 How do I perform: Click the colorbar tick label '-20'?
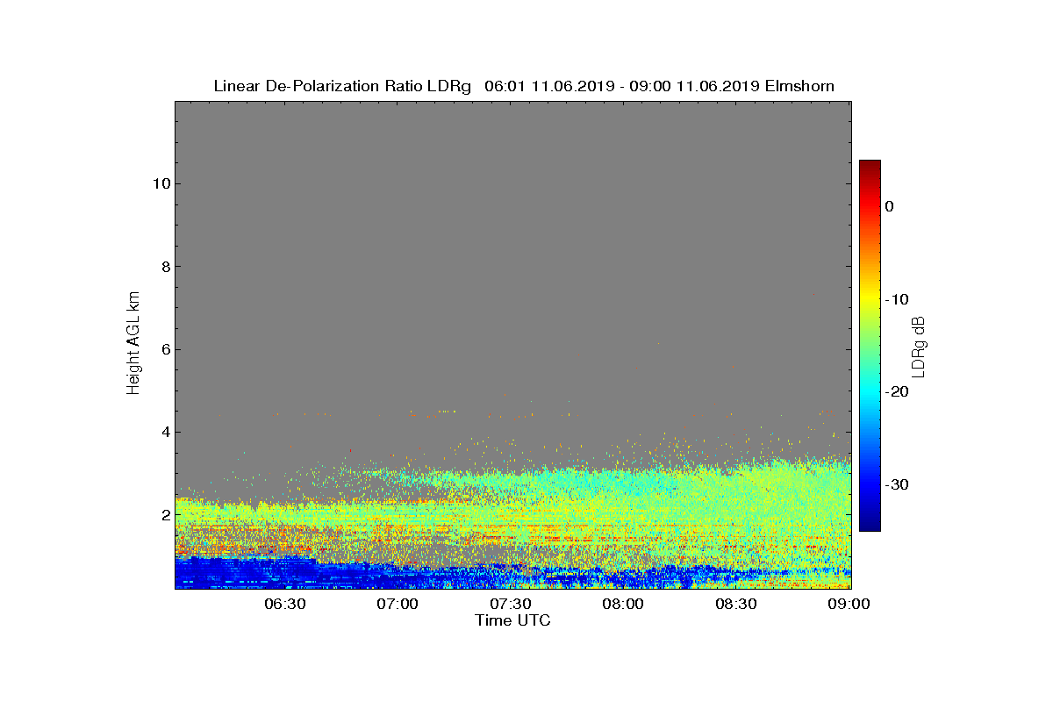(896, 392)
